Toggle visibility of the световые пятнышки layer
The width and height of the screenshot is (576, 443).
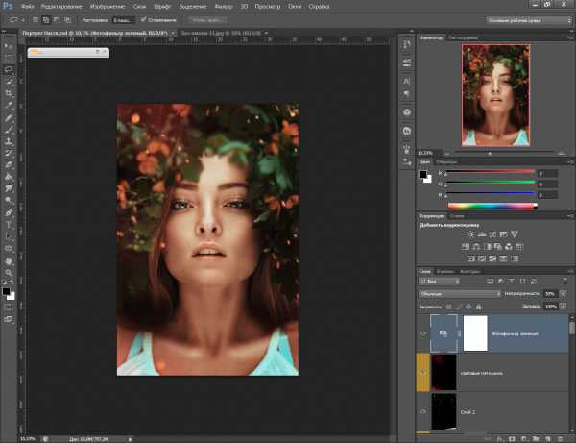(x=424, y=371)
